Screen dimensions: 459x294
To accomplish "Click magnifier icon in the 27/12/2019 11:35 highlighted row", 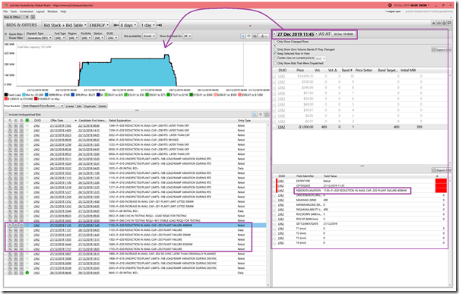I will [10, 226].
